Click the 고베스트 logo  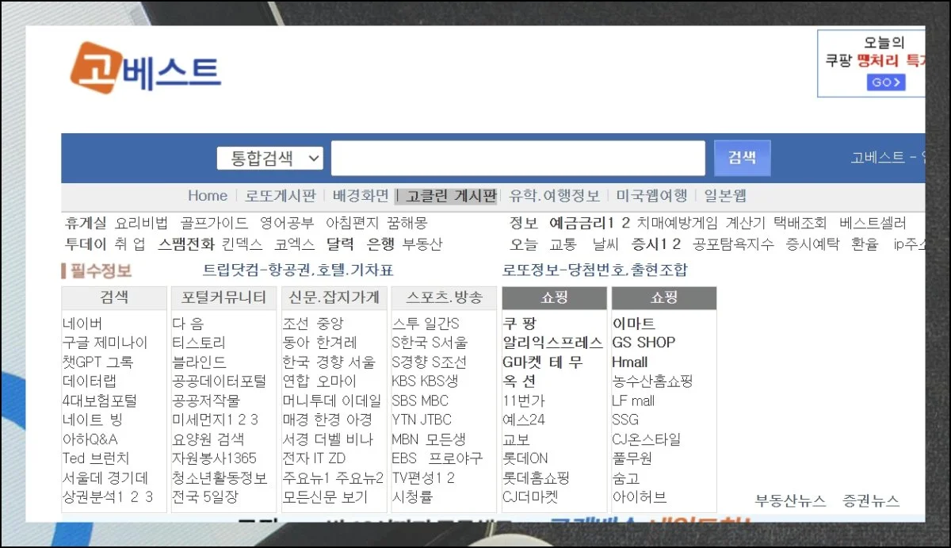(146, 68)
